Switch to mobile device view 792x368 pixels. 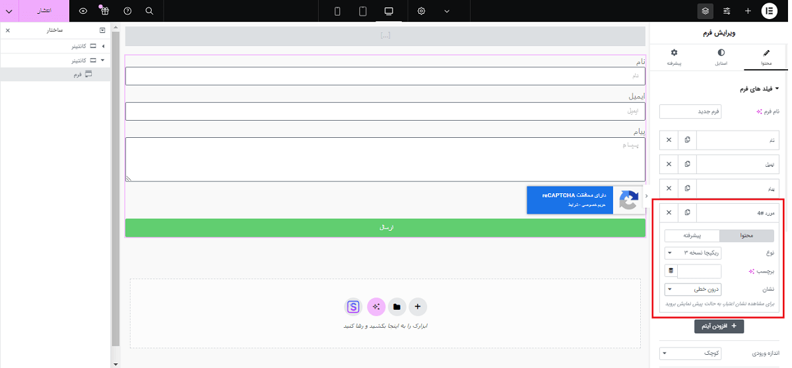coord(337,11)
